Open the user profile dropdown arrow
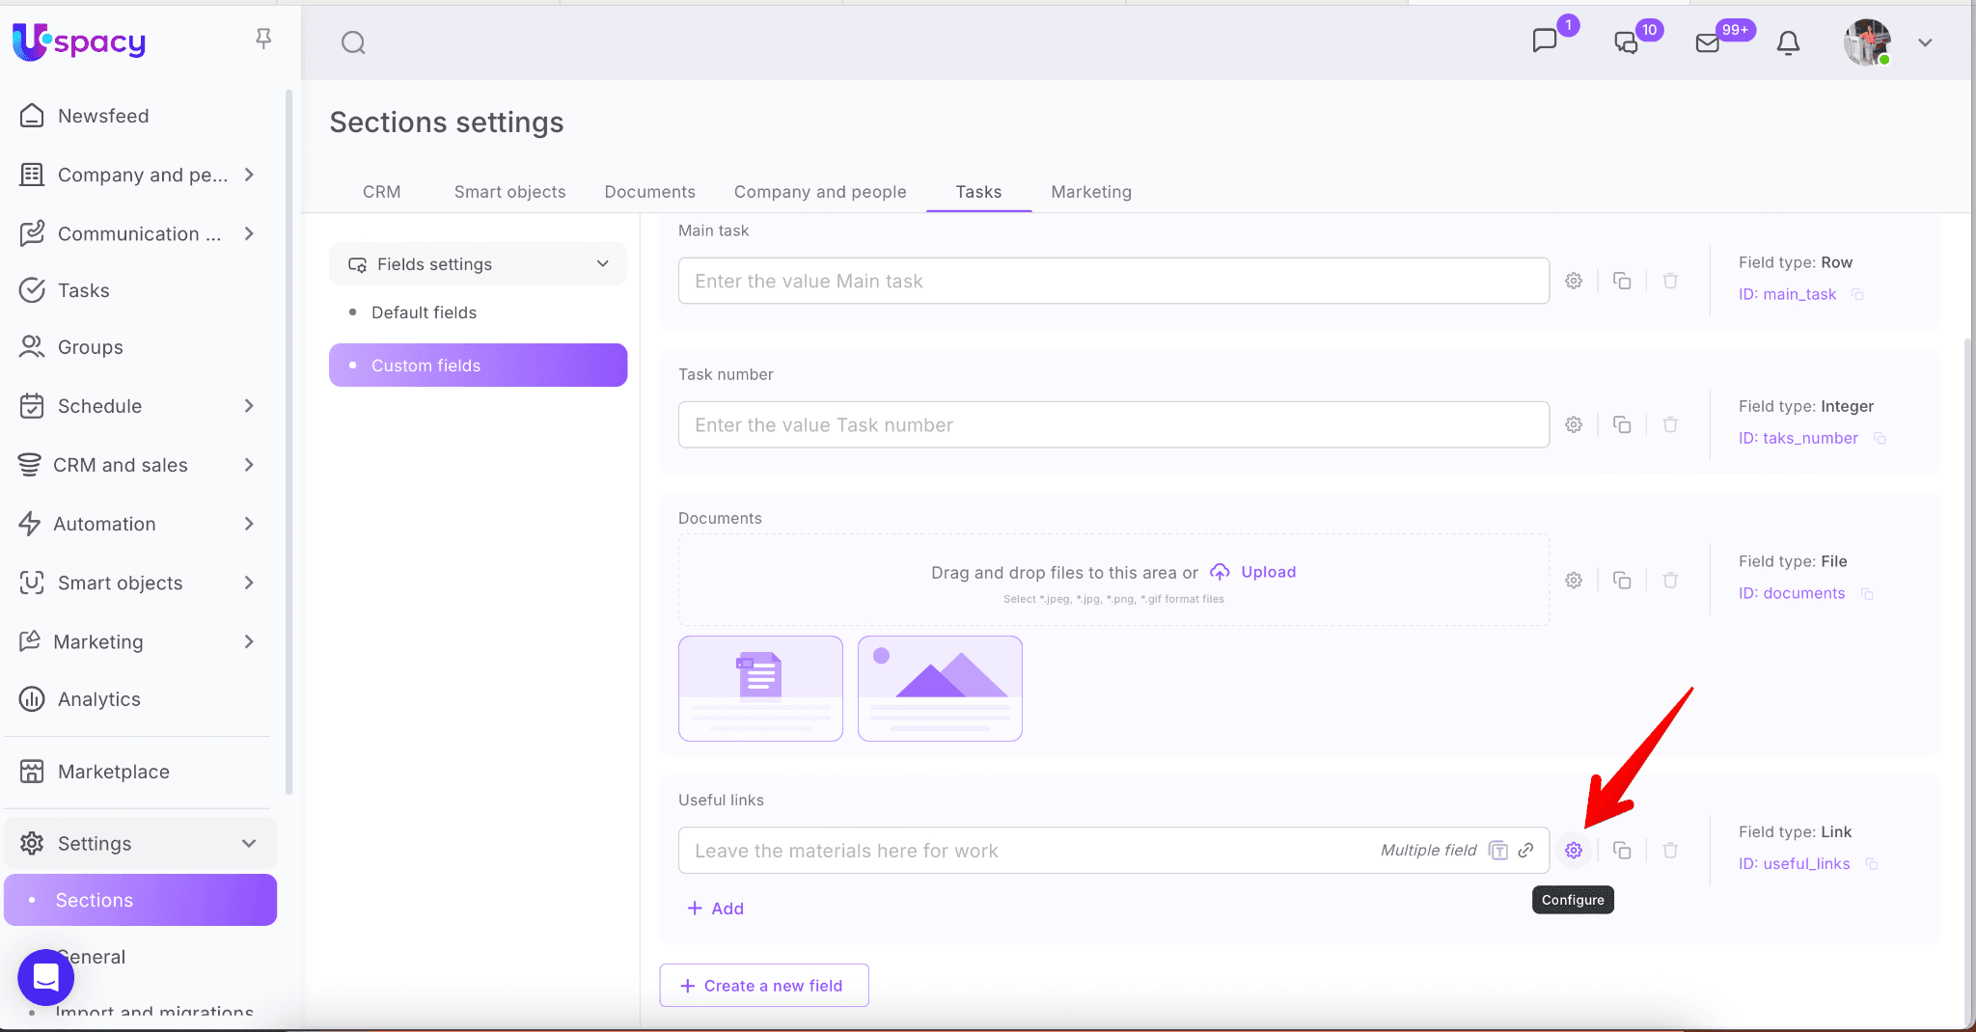This screenshot has height=1032, width=1976. coord(1925,42)
